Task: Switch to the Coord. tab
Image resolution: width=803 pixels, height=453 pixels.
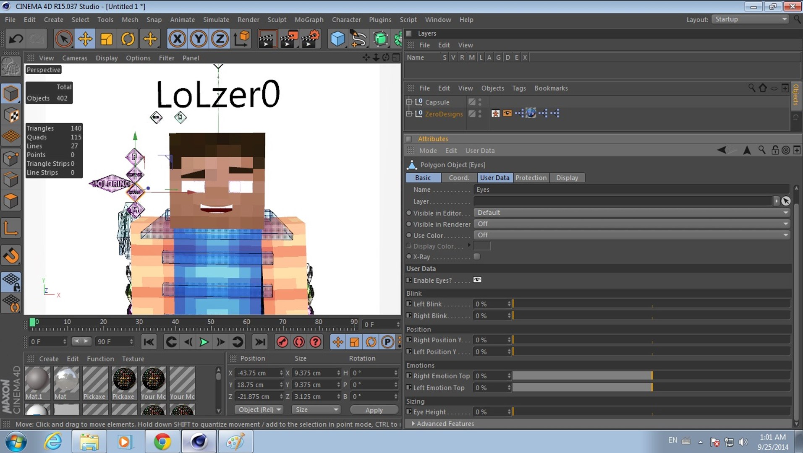Action: coord(459,178)
